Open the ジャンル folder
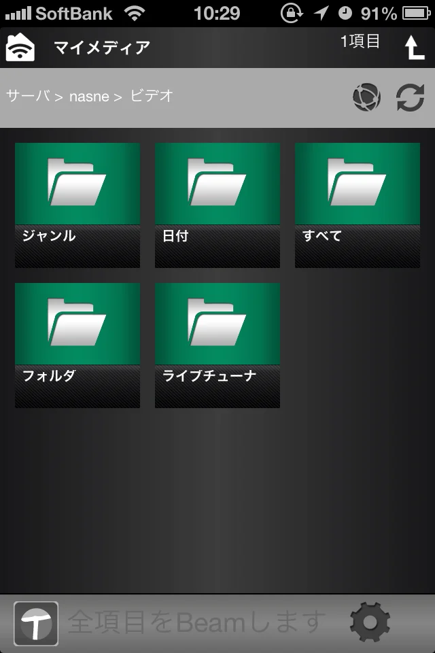The width and height of the screenshot is (435, 653). tap(77, 205)
